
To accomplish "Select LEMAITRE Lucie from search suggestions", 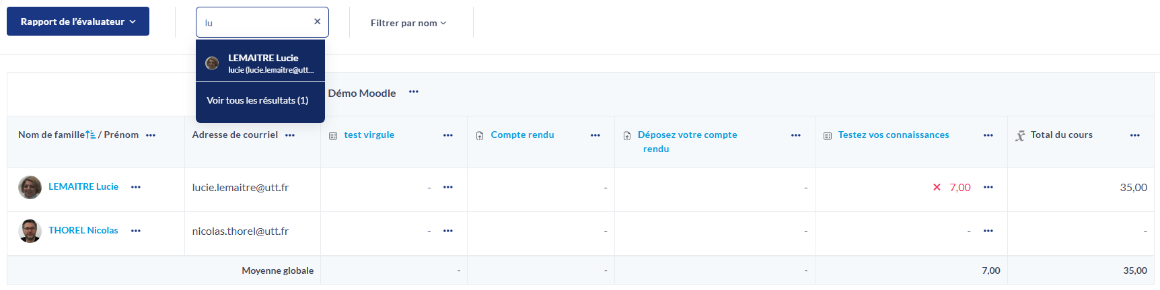I will coord(260,63).
